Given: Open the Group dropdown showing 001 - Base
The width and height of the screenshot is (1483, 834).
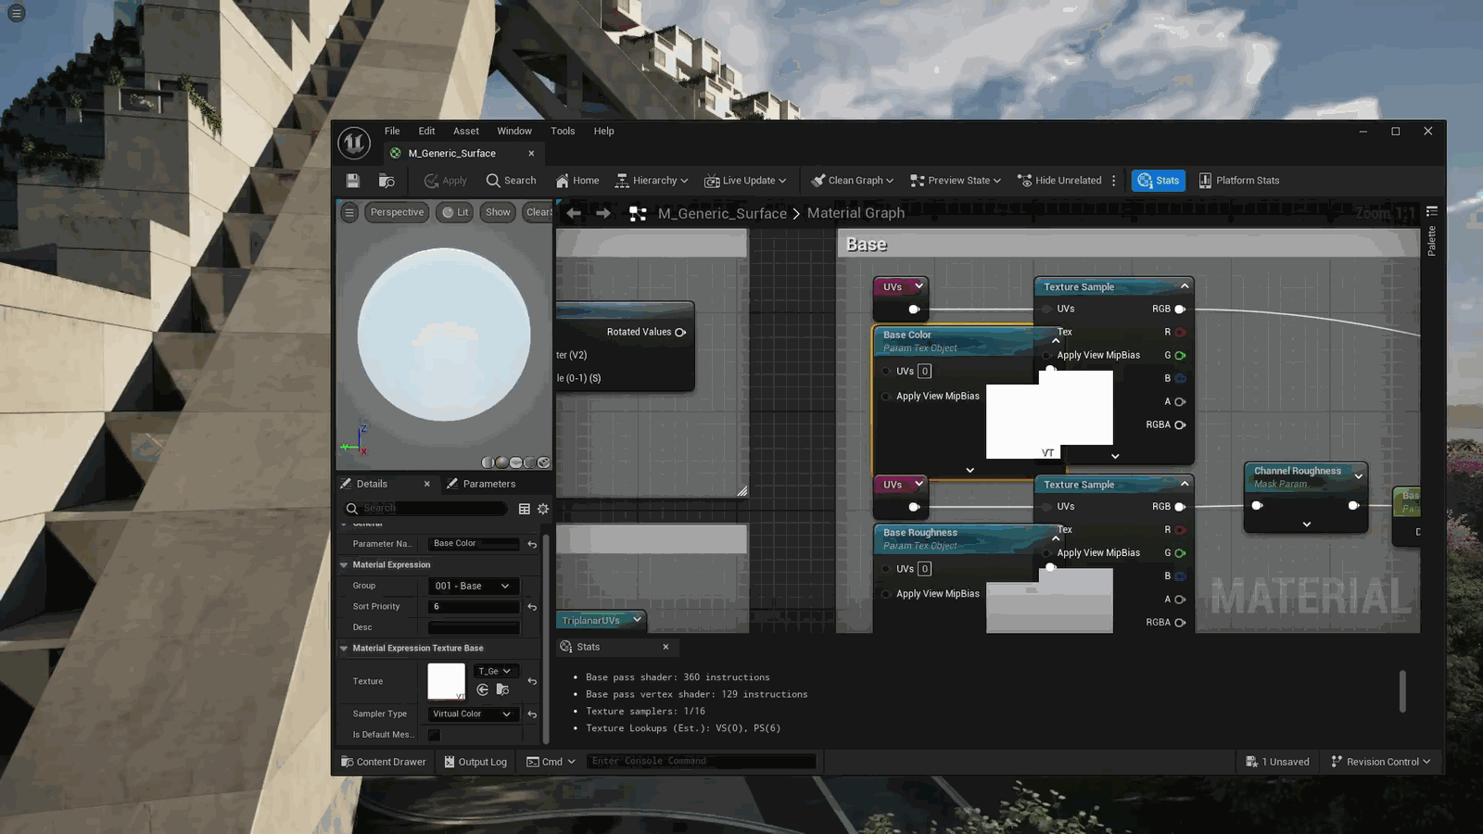Looking at the screenshot, I should coord(473,586).
